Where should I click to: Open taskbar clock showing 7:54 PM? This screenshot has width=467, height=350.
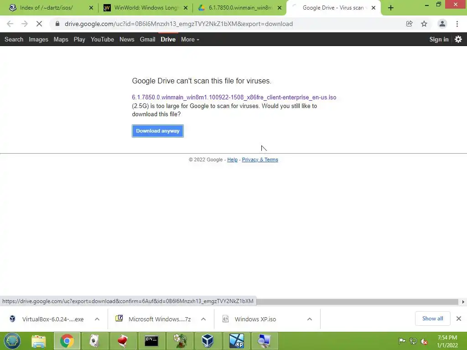(447, 341)
